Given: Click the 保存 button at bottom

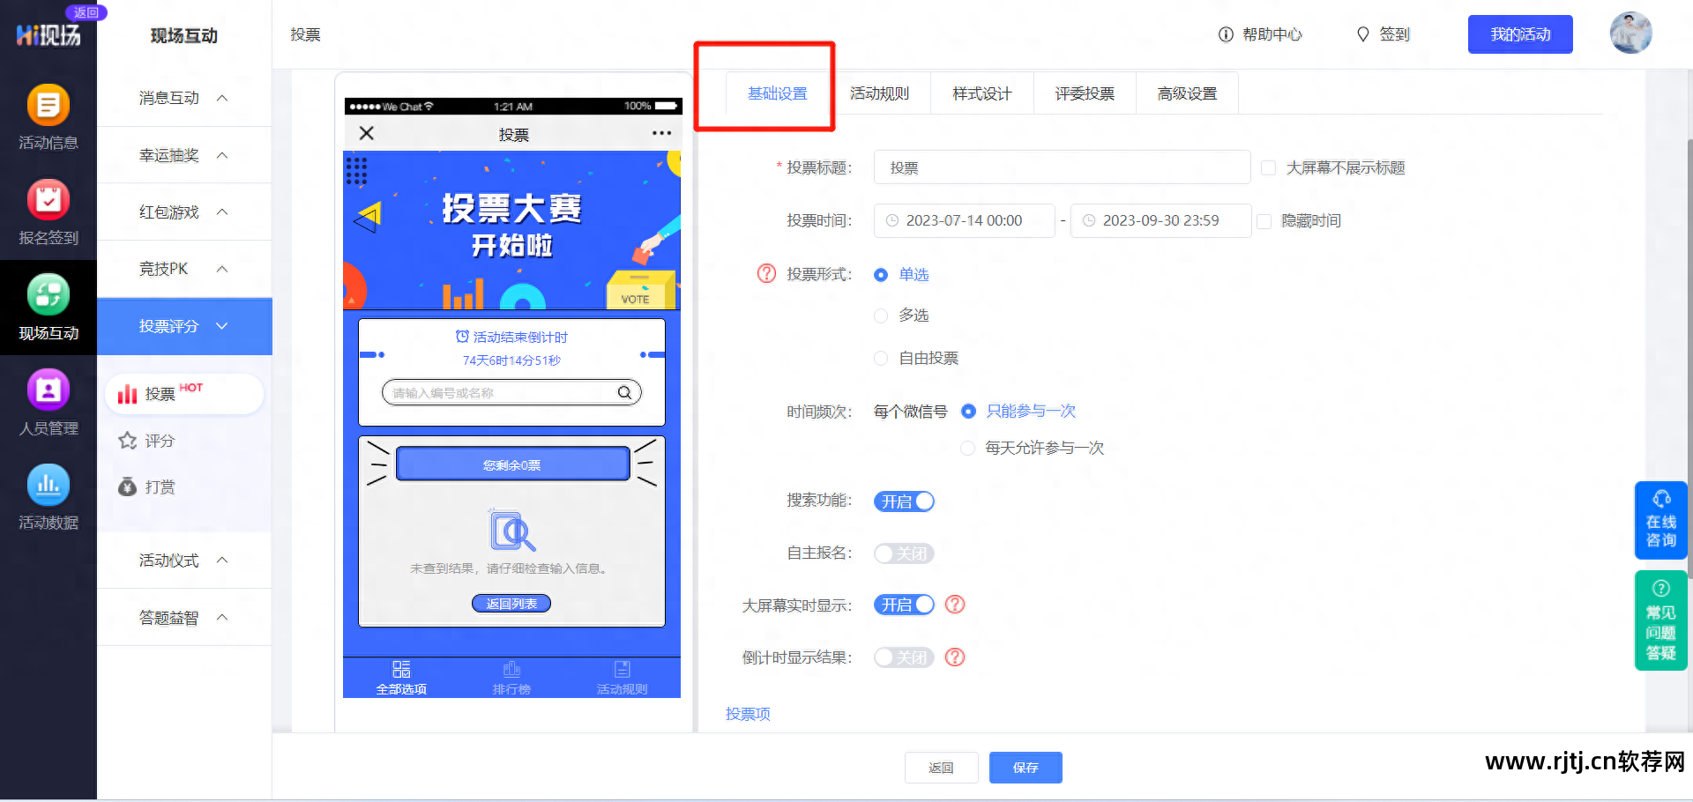Looking at the screenshot, I should (x=1025, y=767).
